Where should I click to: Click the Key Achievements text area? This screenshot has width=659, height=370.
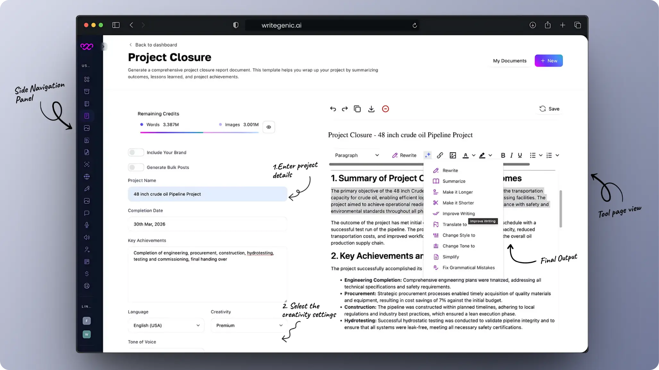coord(207,274)
